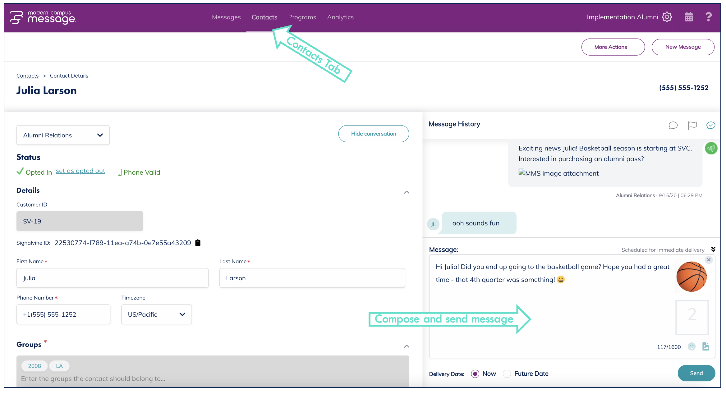Collapse the Details section chevron

tap(407, 192)
